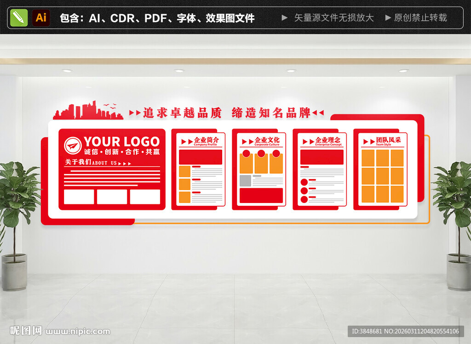
Task: Click the slogan 诚信·创新·合作·共赢
Action: pos(121,152)
